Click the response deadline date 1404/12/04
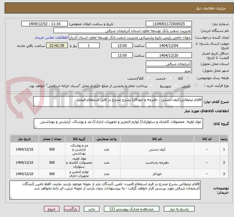The height and width of the screenshot is (217, 234). [x=169, y=45]
